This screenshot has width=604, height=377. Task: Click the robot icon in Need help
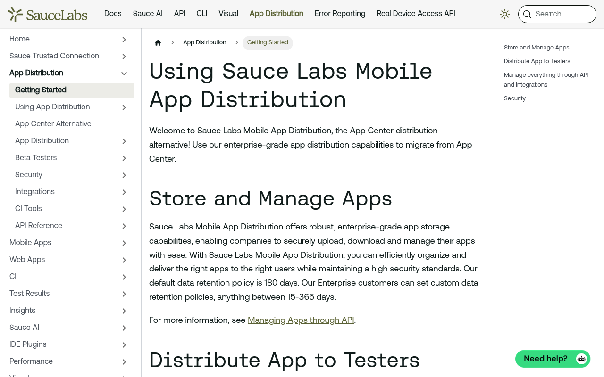coord(582,359)
